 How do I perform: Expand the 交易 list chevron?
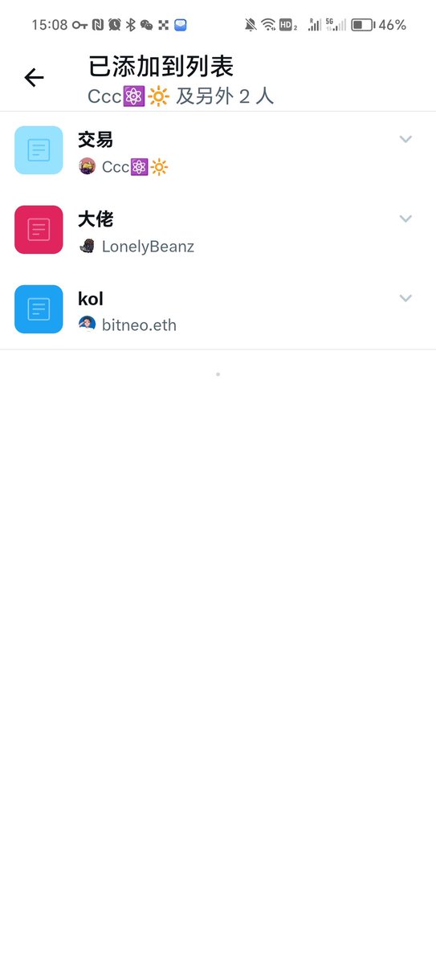(x=405, y=139)
